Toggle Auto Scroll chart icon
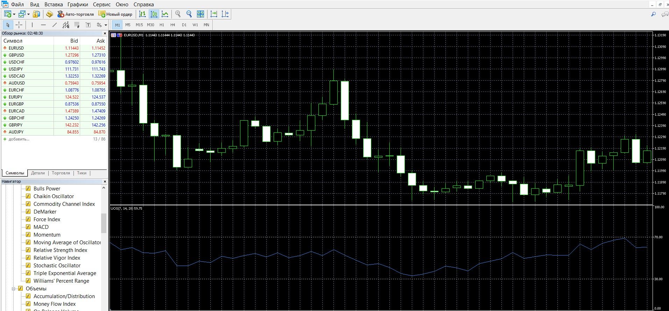This screenshot has height=311, width=669. [x=214, y=14]
